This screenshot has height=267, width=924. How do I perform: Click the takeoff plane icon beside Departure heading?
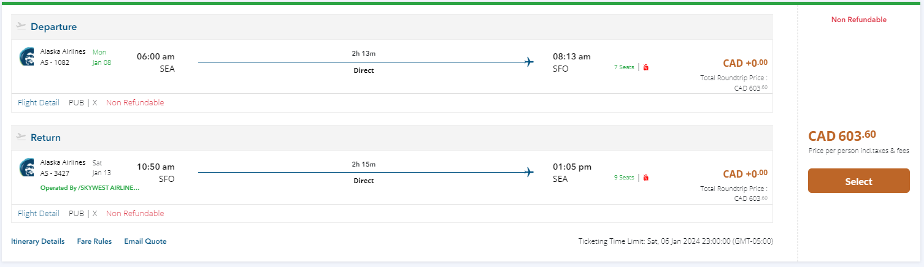[21, 26]
